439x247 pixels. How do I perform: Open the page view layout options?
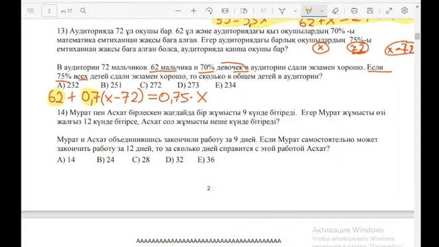click(x=244, y=11)
